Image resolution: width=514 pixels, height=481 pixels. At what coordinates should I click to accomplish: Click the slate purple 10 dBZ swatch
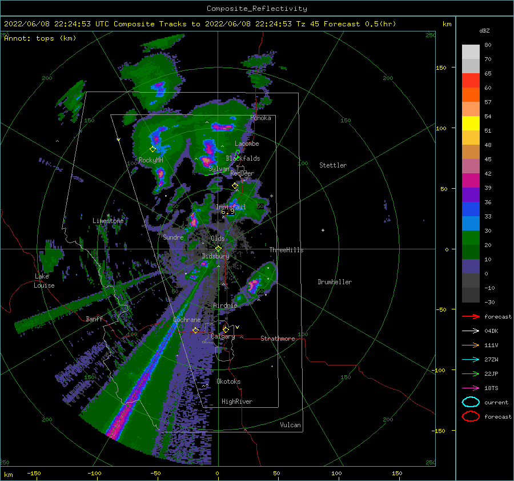pos(471,266)
